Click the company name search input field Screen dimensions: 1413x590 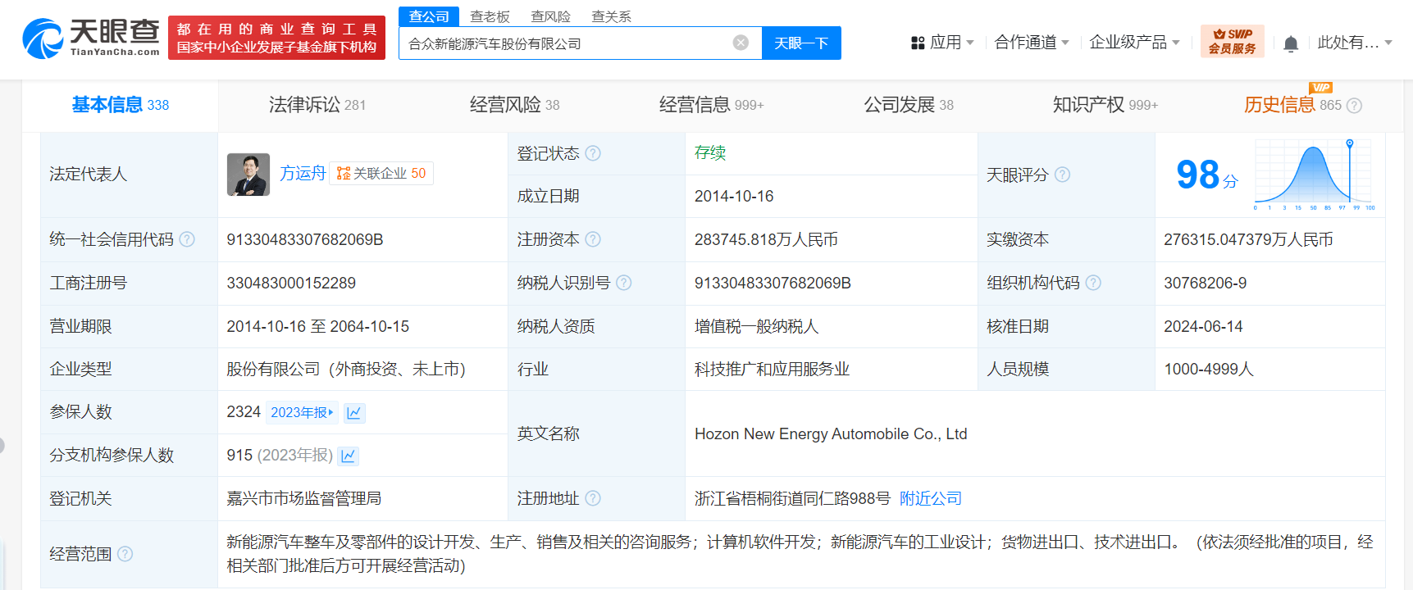point(566,43)
